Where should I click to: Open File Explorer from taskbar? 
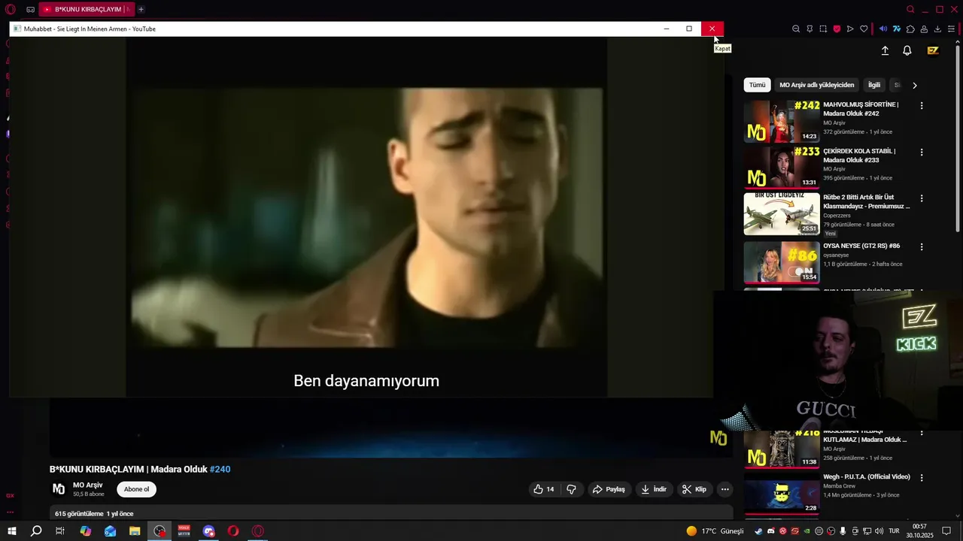tap(135, 531)
